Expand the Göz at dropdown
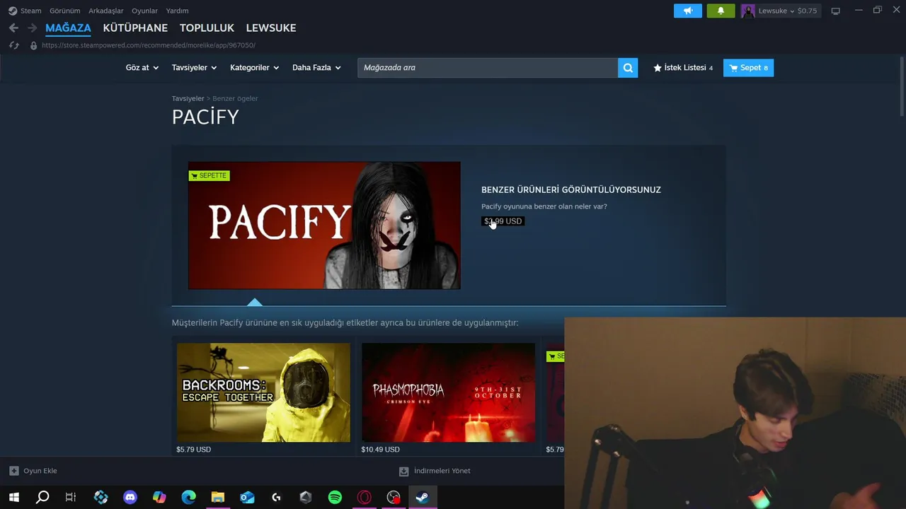 coord(142,68)
